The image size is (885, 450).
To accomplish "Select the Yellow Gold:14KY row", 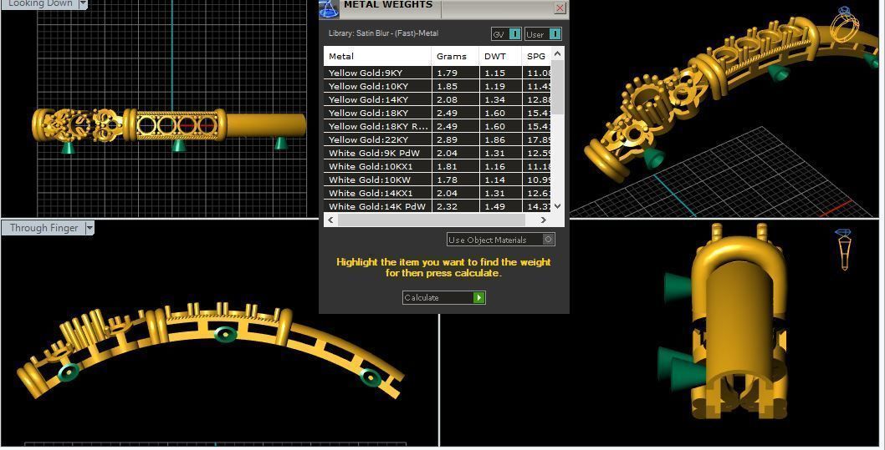I will (x=437, y=99).
